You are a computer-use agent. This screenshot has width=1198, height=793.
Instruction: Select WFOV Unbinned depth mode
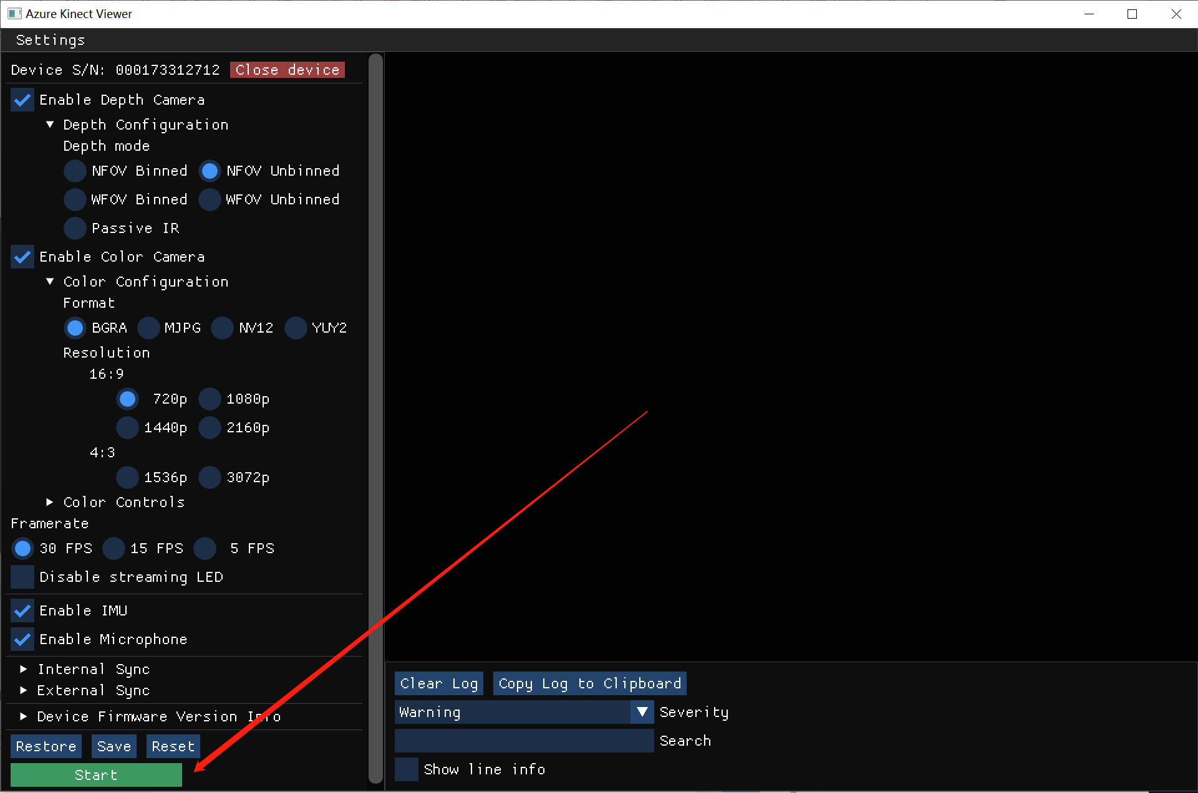pyautogui.click(x=210, y=199)
